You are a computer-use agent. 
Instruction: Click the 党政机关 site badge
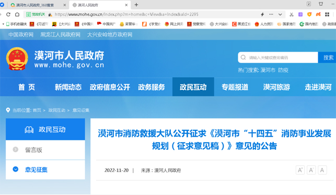coord(36,14)
